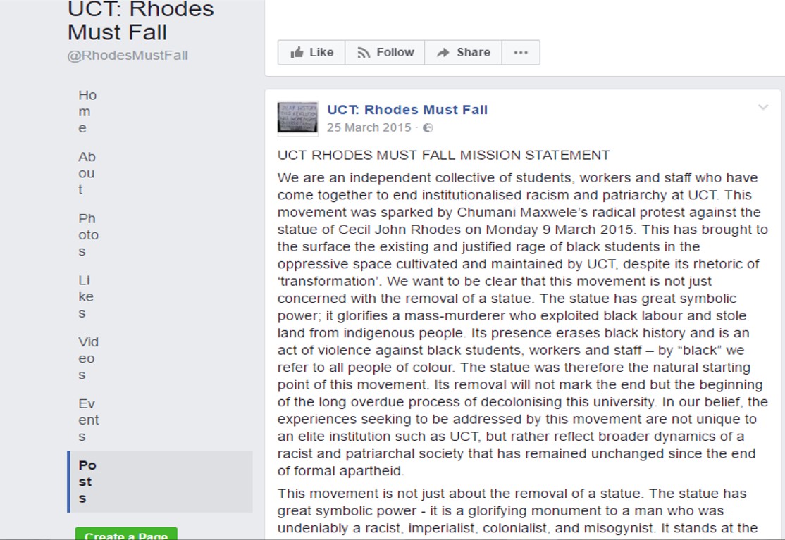Show the Events section
This screenshot has width=785, height=540.
[88, 420]
